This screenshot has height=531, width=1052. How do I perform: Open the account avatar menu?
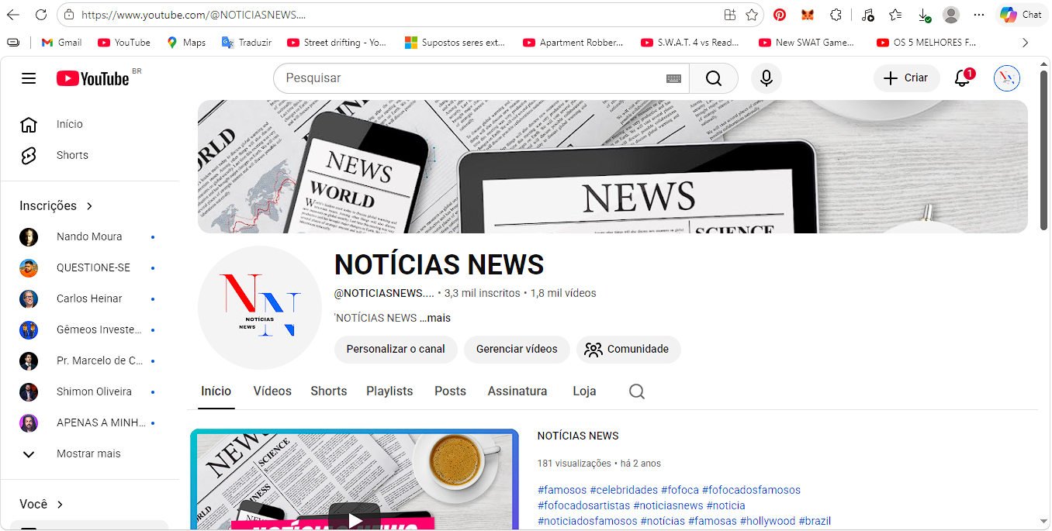tap(1006, 78)
